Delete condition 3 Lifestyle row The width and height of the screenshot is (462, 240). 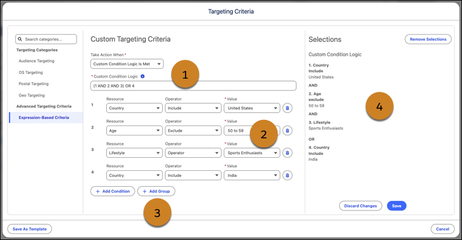(287, 153)
